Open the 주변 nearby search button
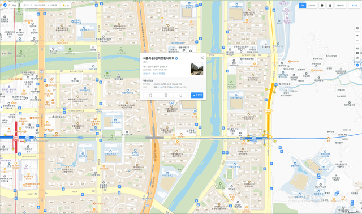The height and width of the screenshot is (214, 362). 14,5
